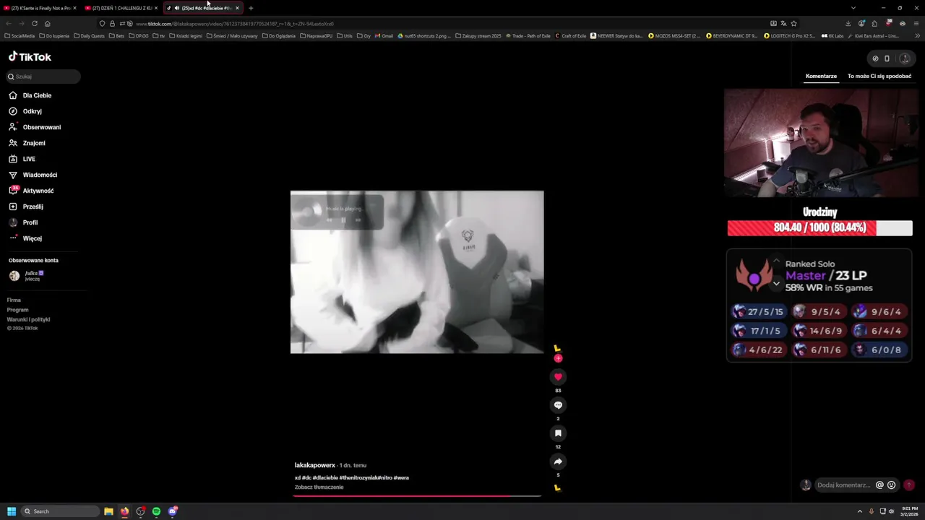Open profile avatar menu in top-right
The width and height of the screenshot is (925, 520).
904,58
